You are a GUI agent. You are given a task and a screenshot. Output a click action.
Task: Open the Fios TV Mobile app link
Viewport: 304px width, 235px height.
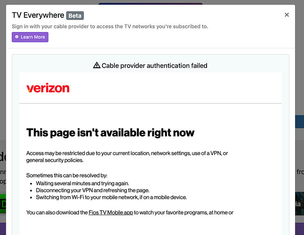pos(111,212)
